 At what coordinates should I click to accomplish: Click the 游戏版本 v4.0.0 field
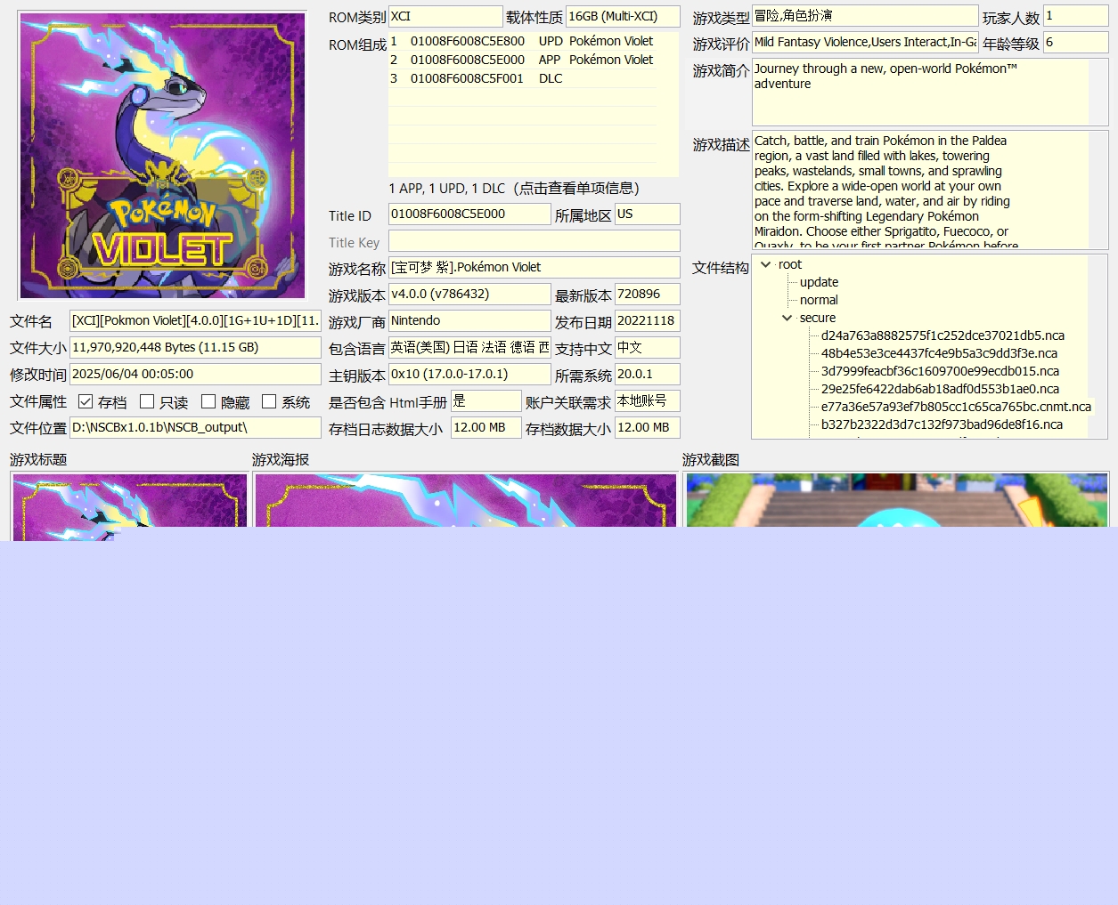pyautogui.click(x=469, y=295)
